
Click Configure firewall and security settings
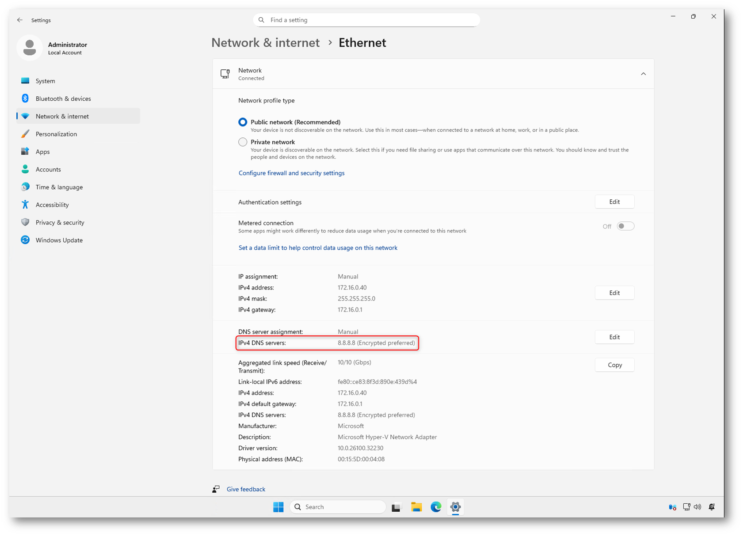tap(291, 173)
